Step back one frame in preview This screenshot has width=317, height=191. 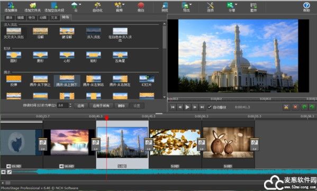pyautogui.click(x=180, y=107)
